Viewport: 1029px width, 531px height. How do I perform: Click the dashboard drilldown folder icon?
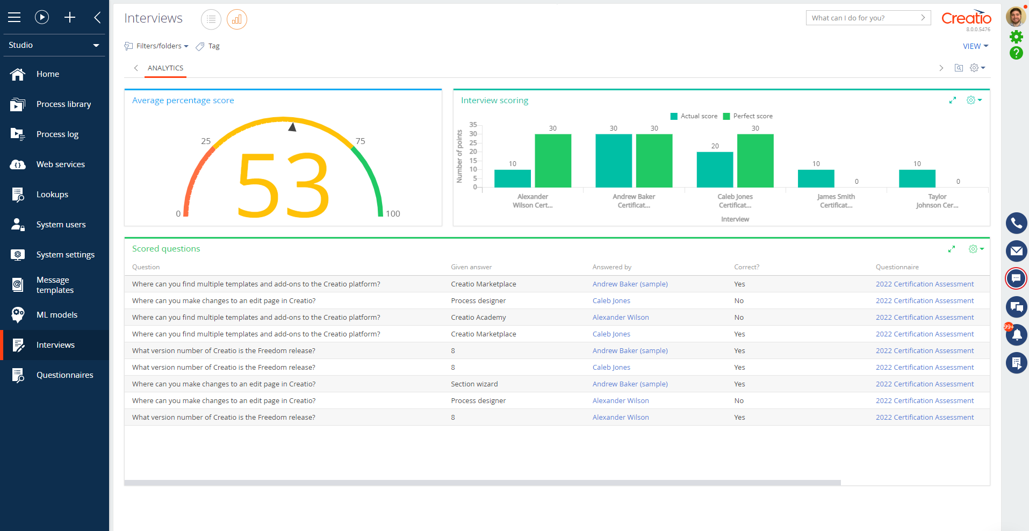click(x=959, y=68)
